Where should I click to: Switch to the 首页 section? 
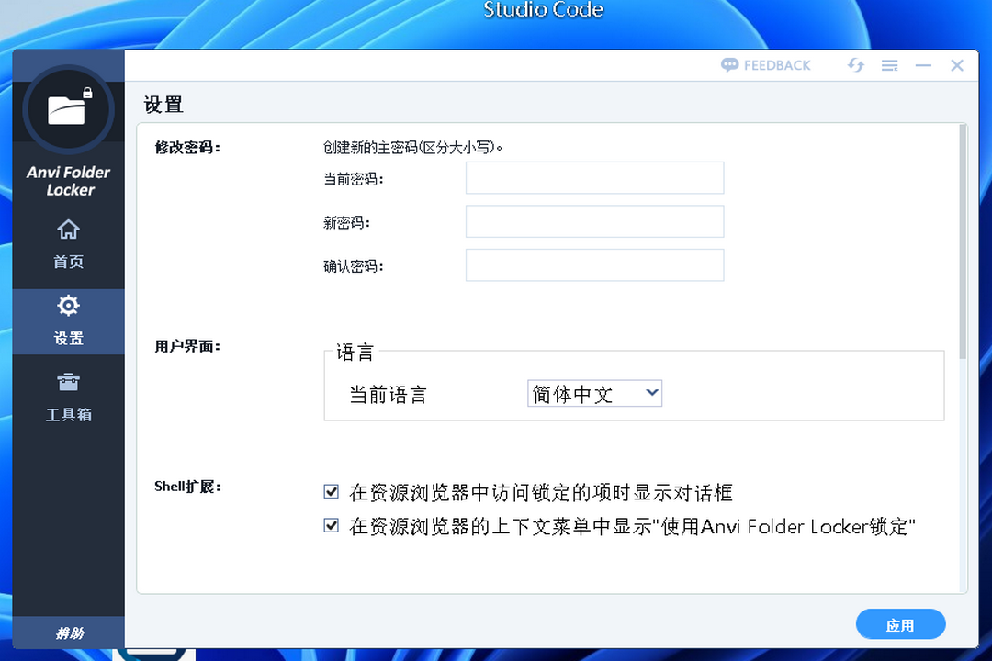tap(69, 243)
